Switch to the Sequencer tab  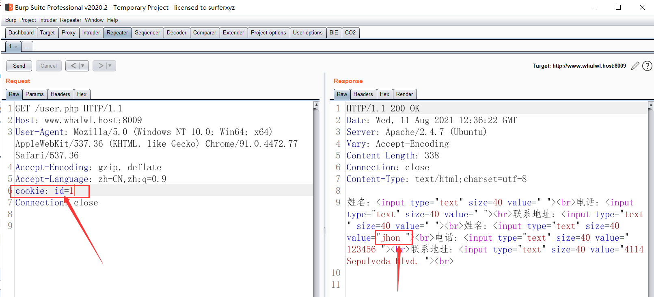point(147,33)
